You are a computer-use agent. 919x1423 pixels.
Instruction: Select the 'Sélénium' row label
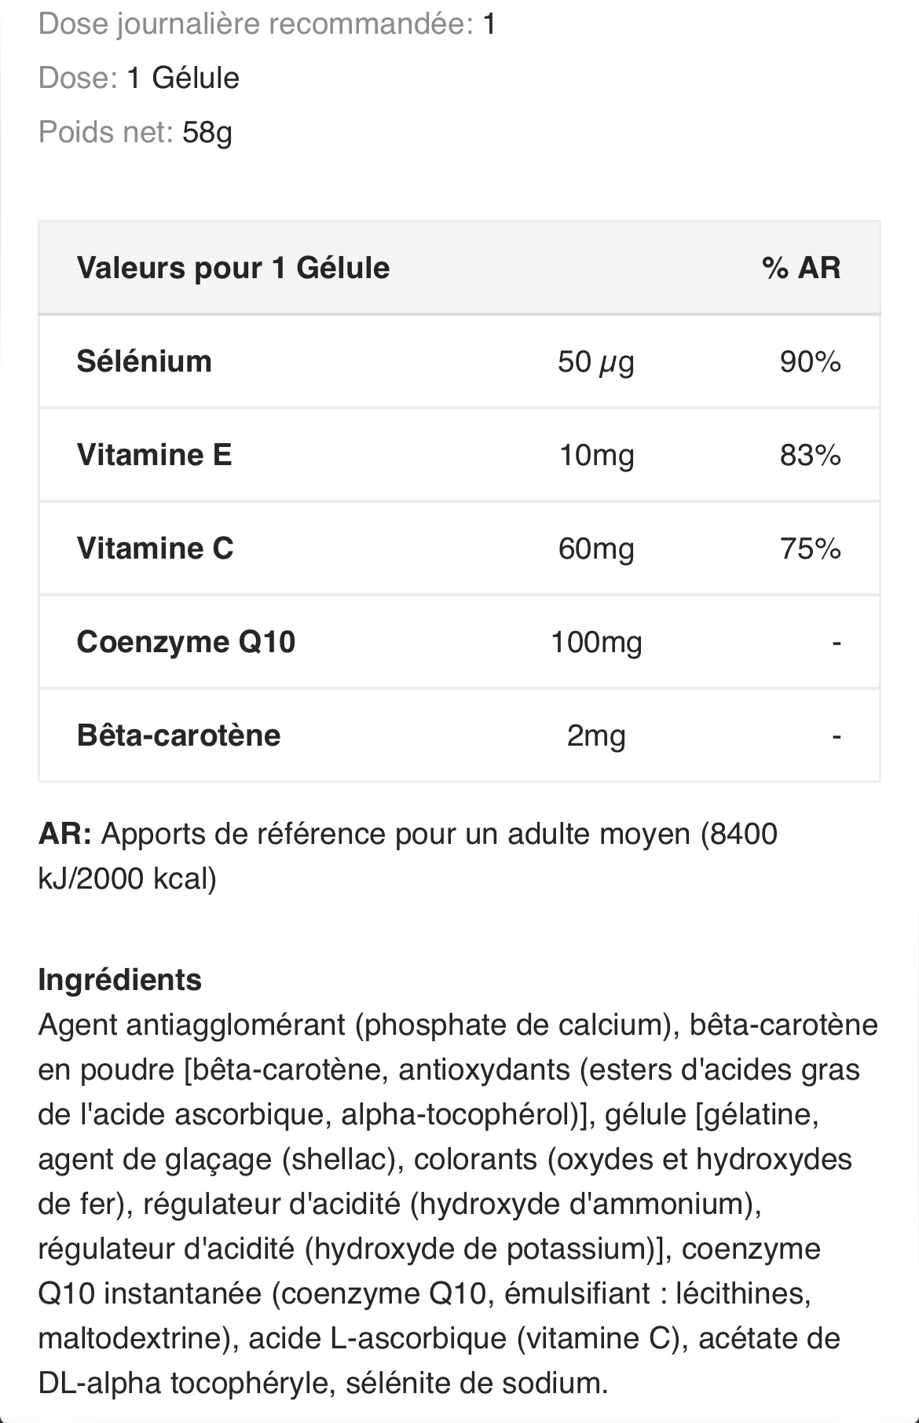click(x=145, y=361)
